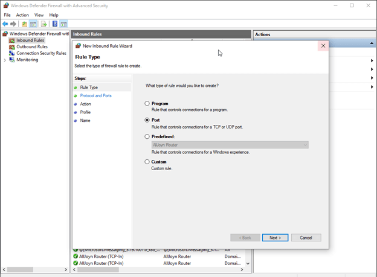Click left pane scrollbar left arrow
The height and width of the screenshot is (277, 377).
coord(4,270)
